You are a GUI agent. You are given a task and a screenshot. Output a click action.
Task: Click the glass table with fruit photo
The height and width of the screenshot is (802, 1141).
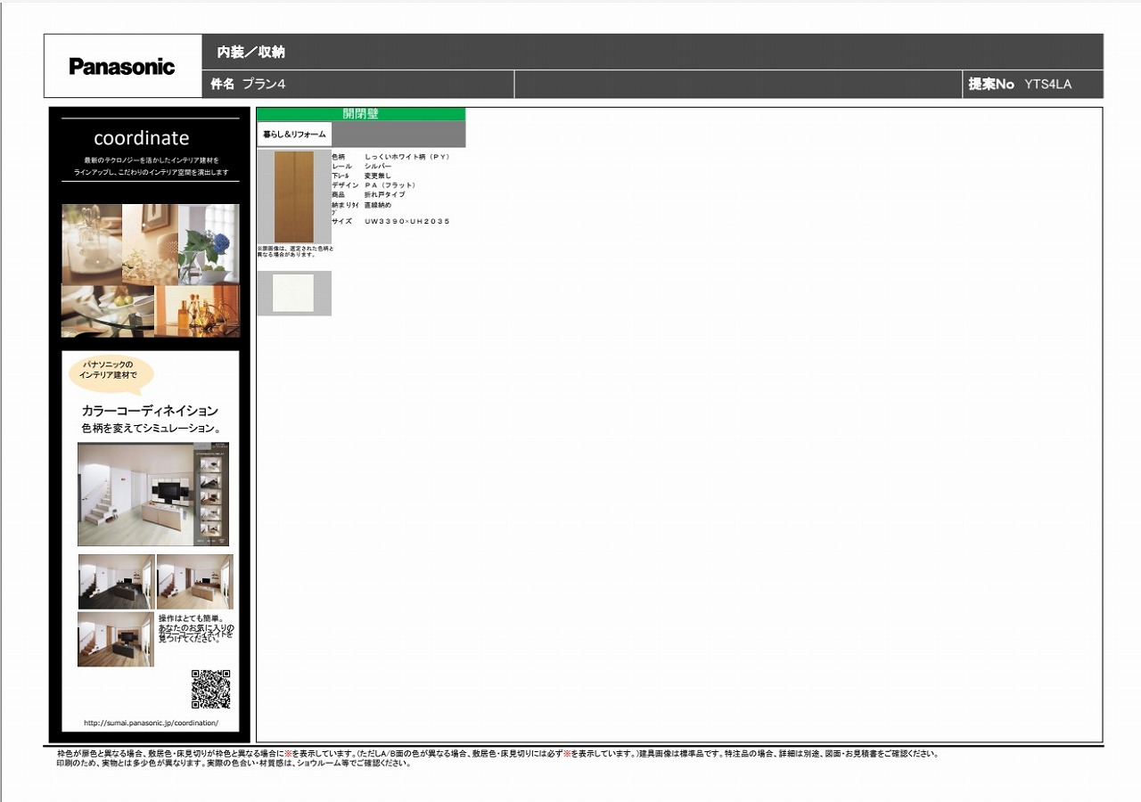pyautogui.click(x=107, y=311)
